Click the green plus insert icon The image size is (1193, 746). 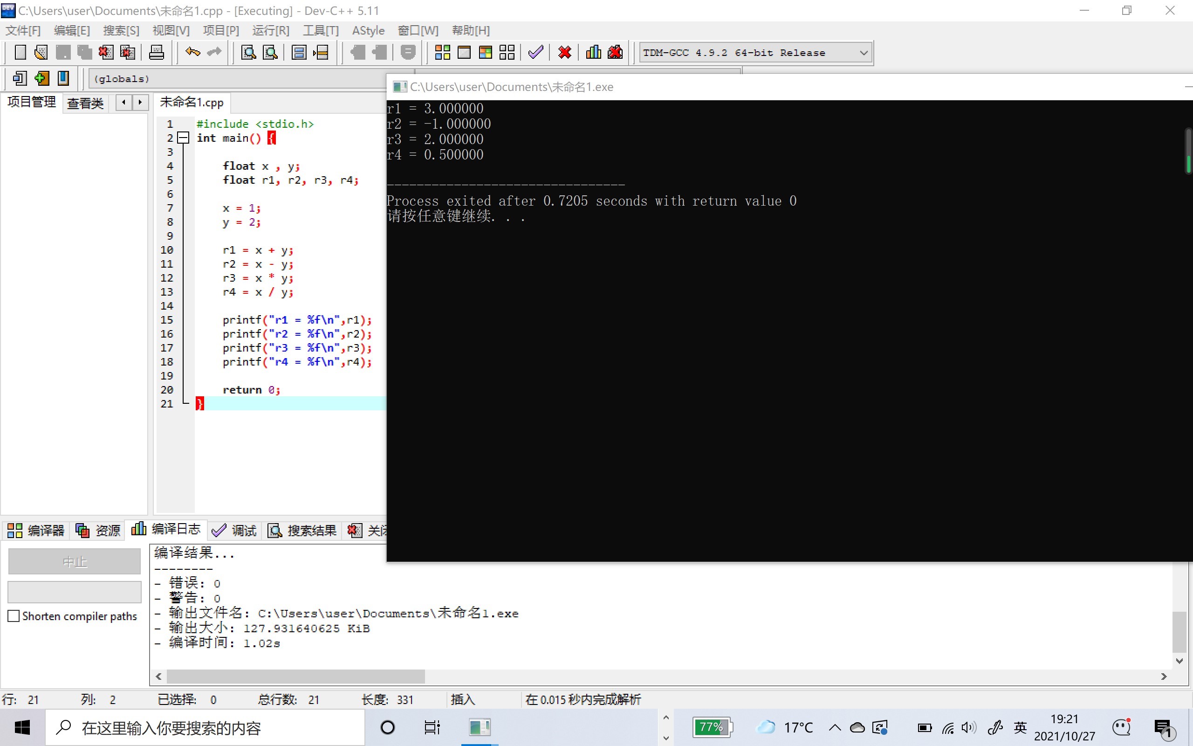(42, 78)
